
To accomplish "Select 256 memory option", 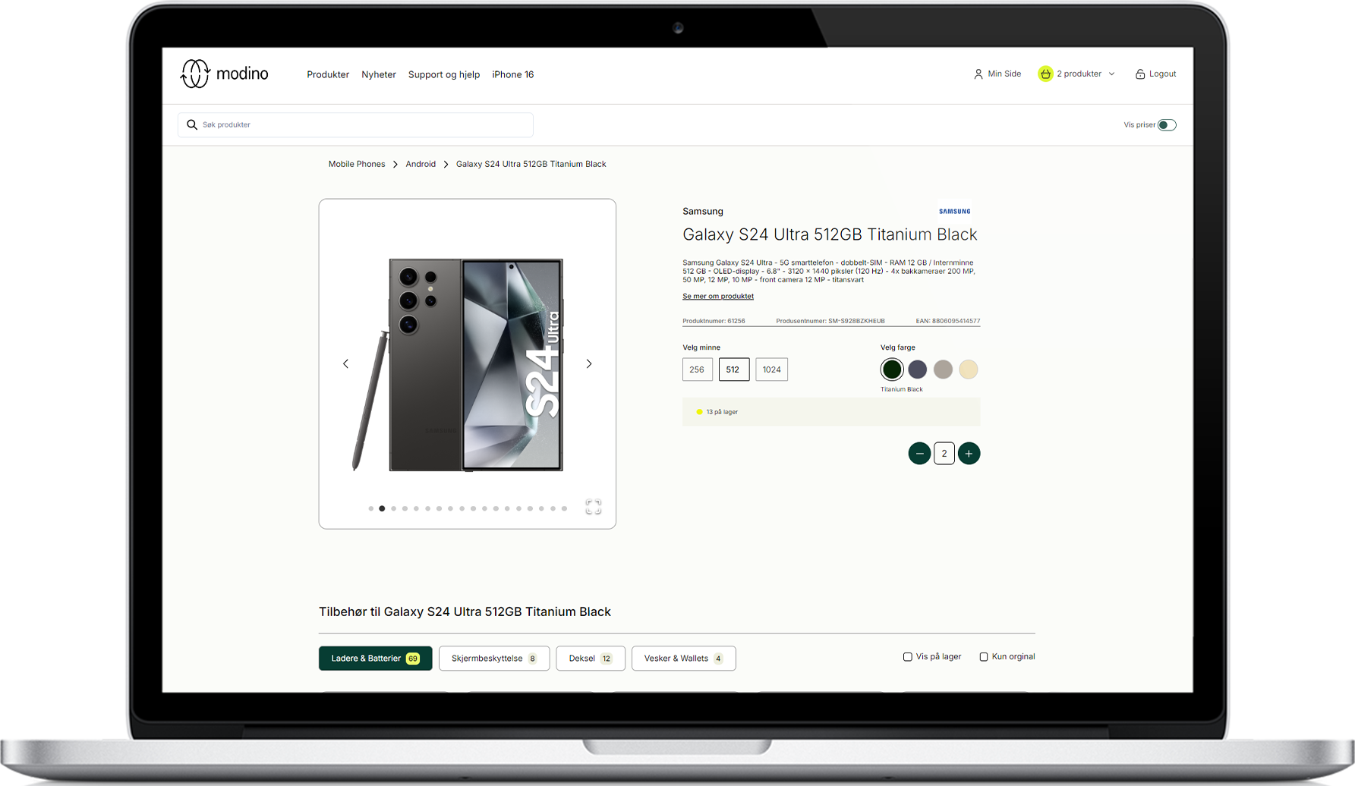I will (697, 369).
